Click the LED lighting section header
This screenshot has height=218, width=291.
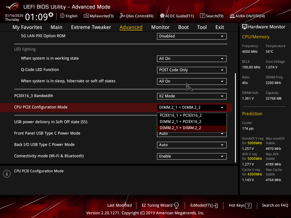(25, 49)
